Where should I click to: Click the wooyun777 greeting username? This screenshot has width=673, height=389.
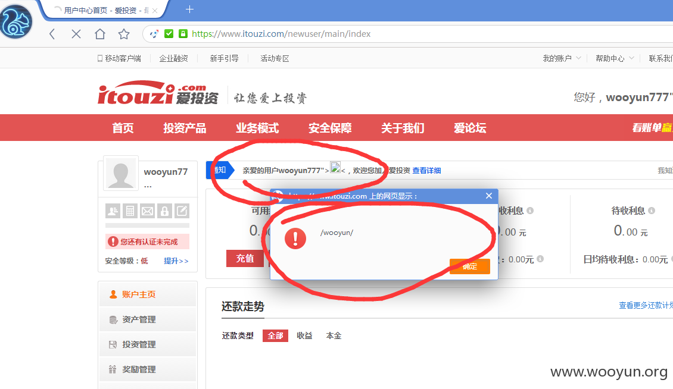[638, 98]
